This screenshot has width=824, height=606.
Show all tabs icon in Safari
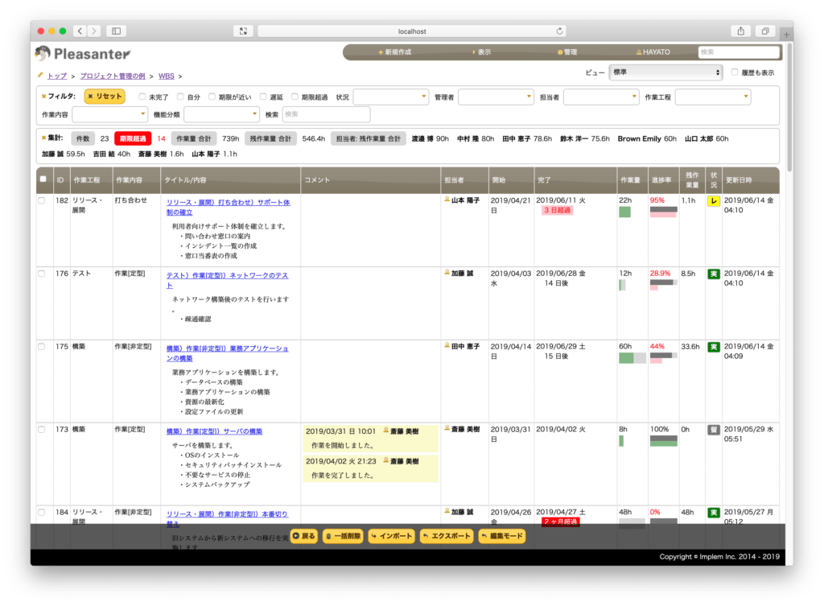(765, 31)
